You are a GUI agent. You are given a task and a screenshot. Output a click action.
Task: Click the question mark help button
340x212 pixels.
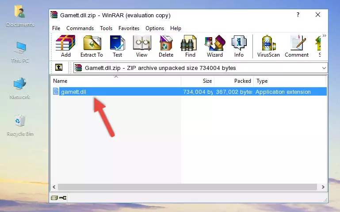click(298, 15)
